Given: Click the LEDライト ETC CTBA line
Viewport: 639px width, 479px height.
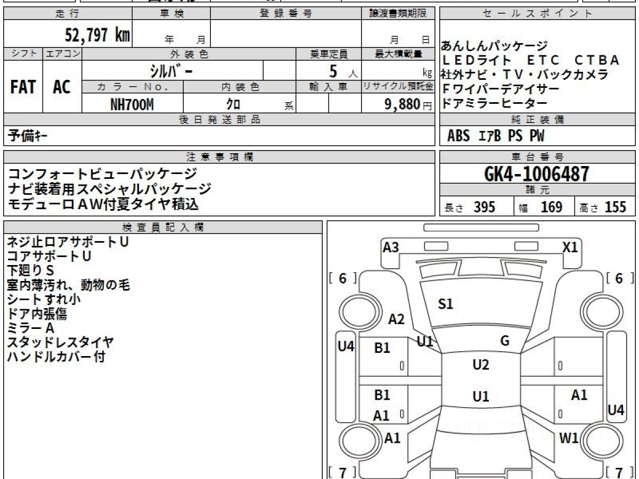Looking at the screenshot, I should click(x=531, y=60).
